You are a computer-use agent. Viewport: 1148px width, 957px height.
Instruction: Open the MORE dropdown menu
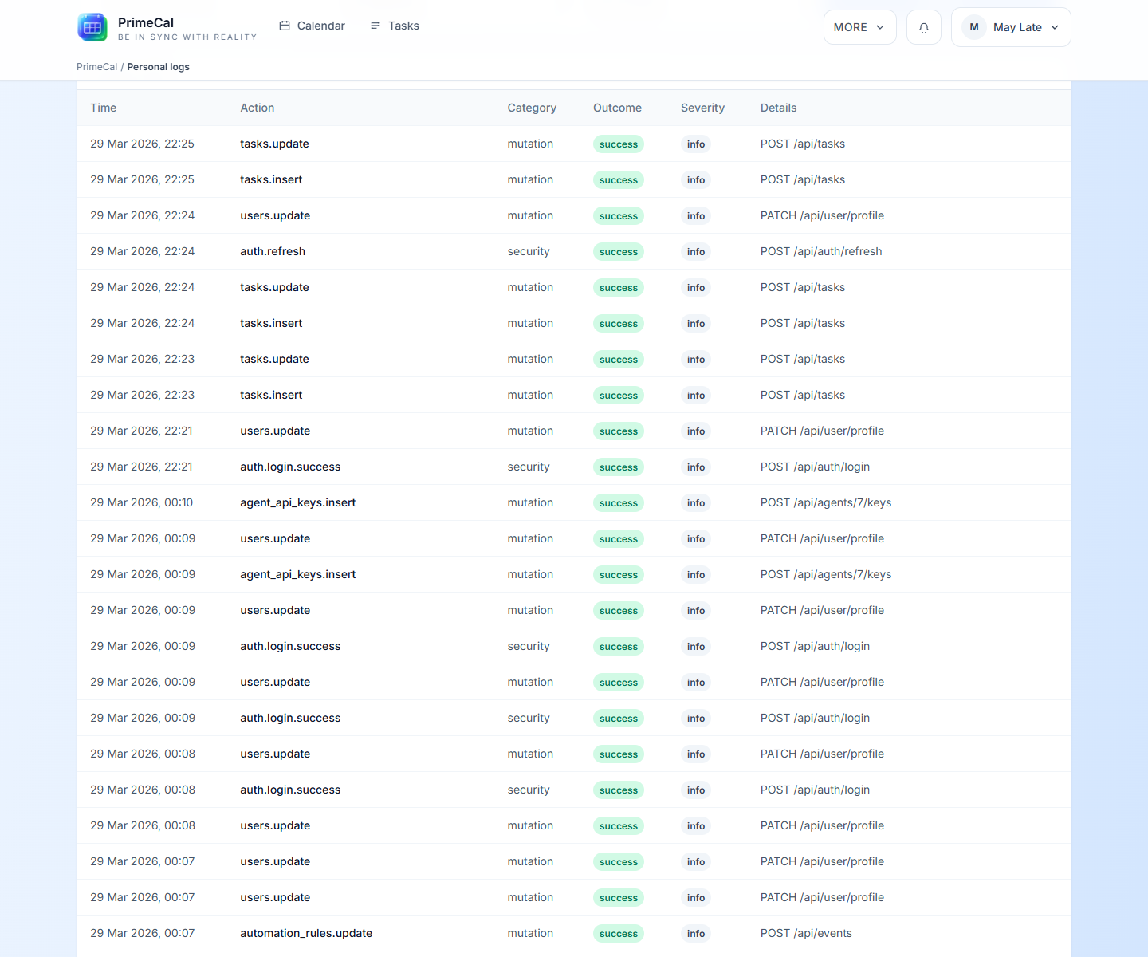click(859, 27)
